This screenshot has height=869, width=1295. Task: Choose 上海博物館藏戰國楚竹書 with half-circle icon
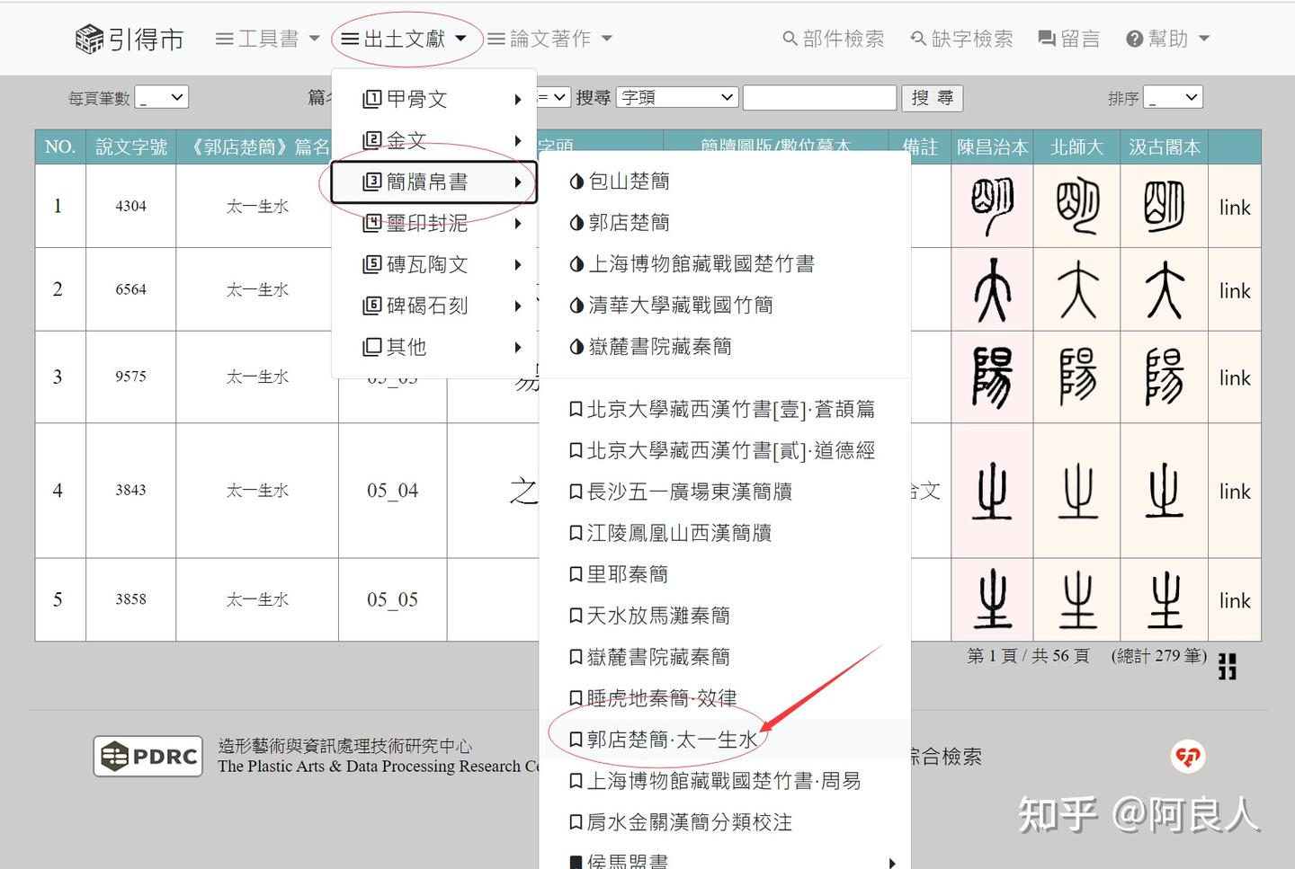[x=692, y=264]
